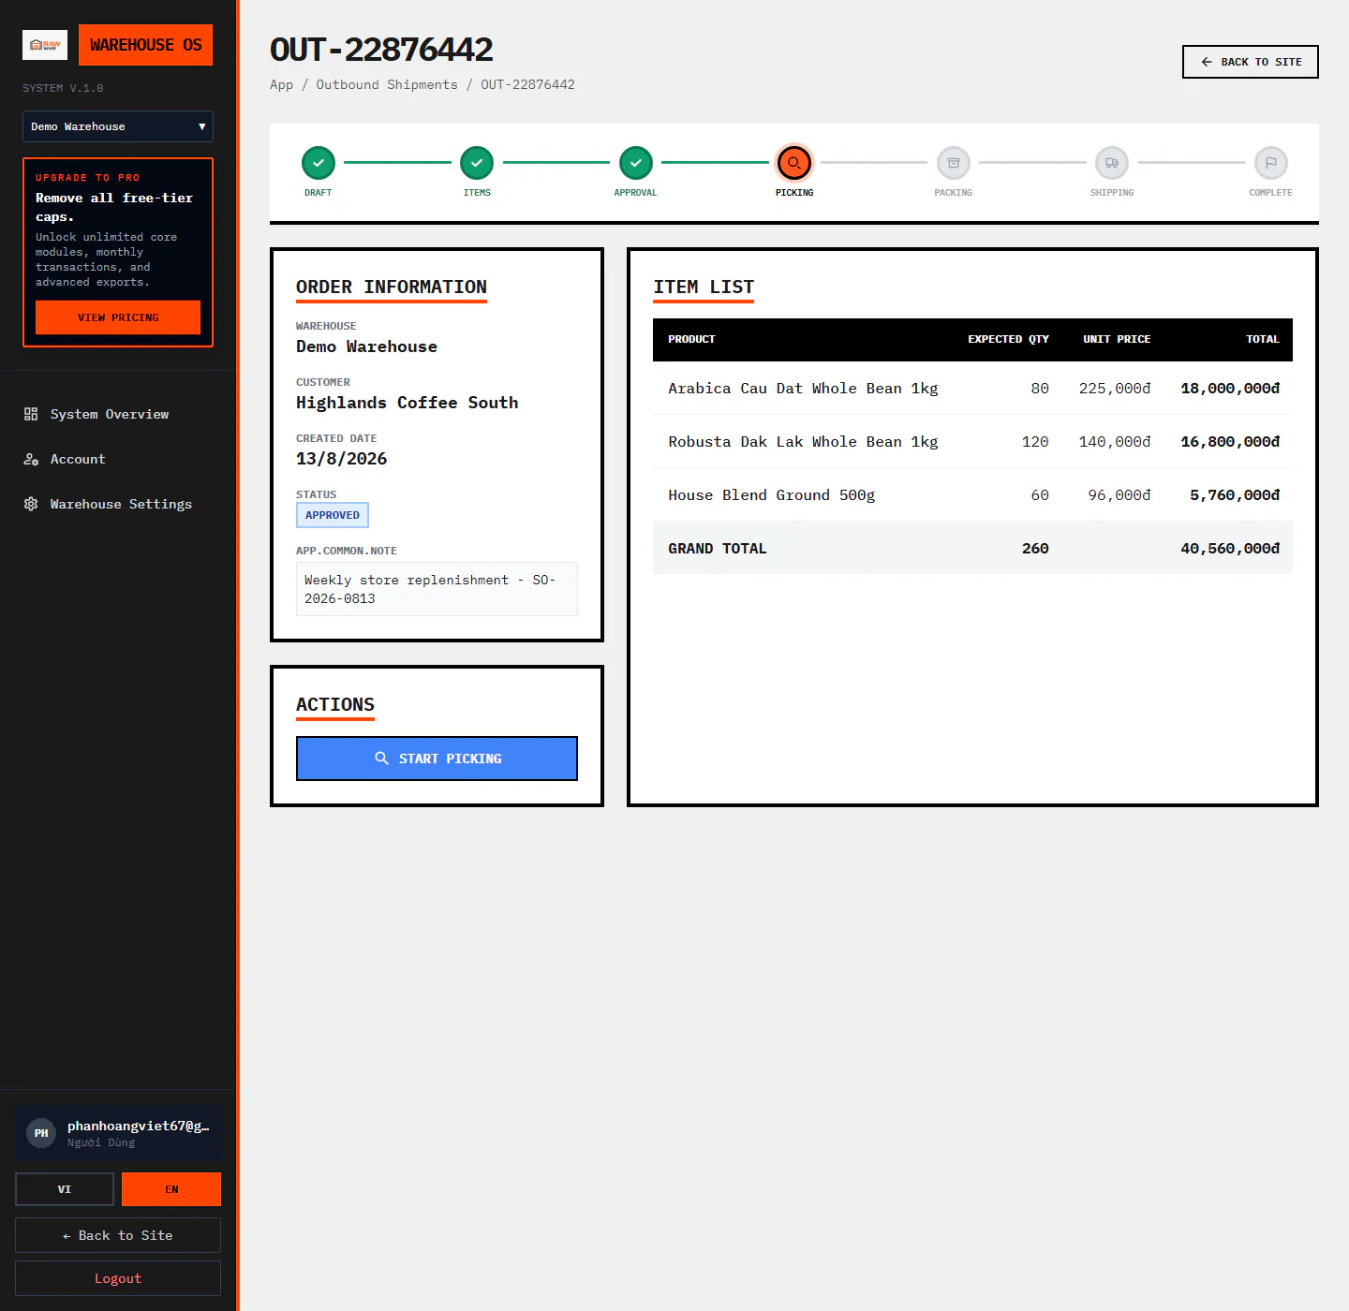
Task: Click the View Pricing button
Action: 118,317
